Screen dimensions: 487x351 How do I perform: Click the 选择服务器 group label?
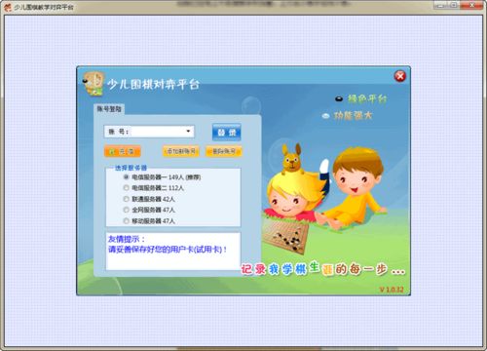pos(131,168)
